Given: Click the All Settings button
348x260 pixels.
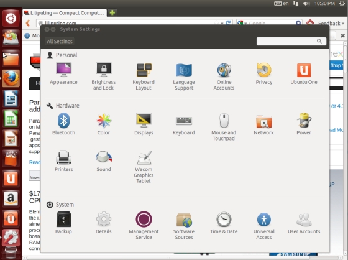Looking at the screenshot, I should pyautogui.click(x=60, y=41).
